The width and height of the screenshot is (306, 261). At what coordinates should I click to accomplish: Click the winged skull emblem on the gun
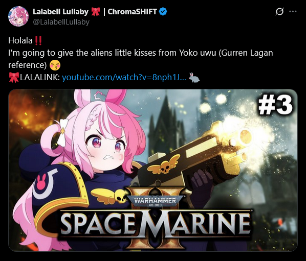[x=164, y=164]
